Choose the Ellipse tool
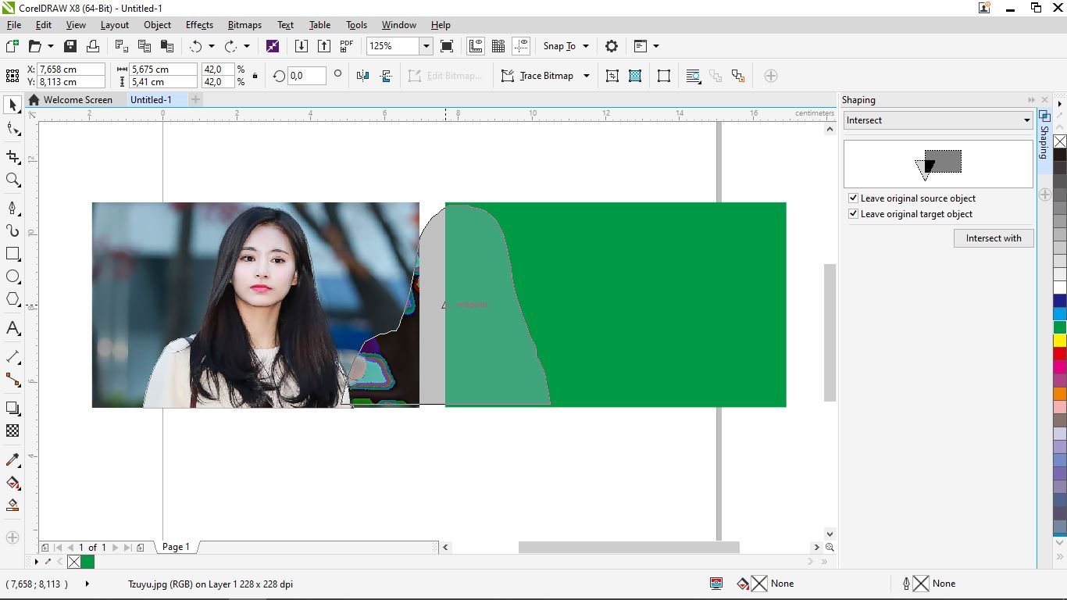This screenshot has width=1067, height=600. tap(12, 277)
